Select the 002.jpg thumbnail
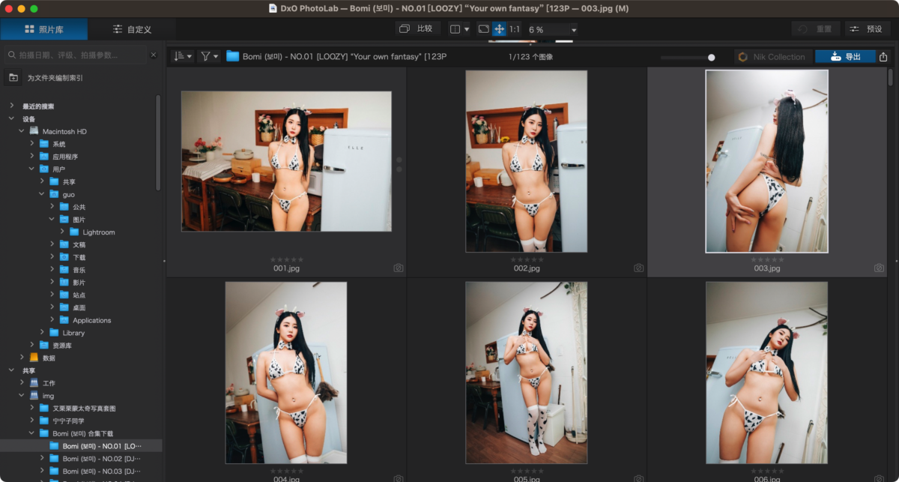This screenshot has height=482, width=899. coord(526,161)
